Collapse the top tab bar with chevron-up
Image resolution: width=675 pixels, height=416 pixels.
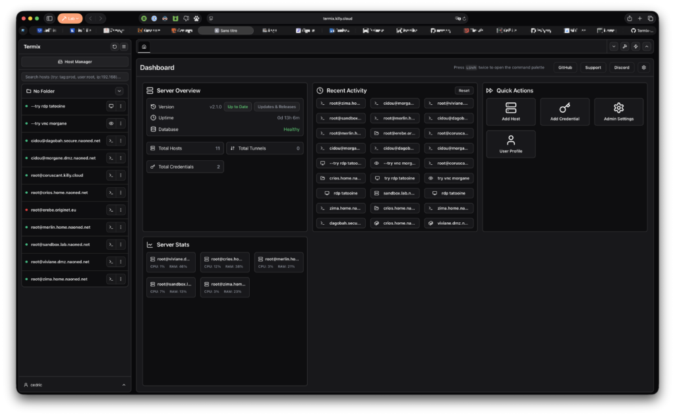click(646, 47)
